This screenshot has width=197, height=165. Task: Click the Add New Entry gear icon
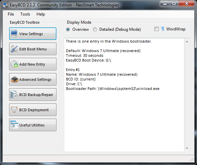tap(14, 64)
